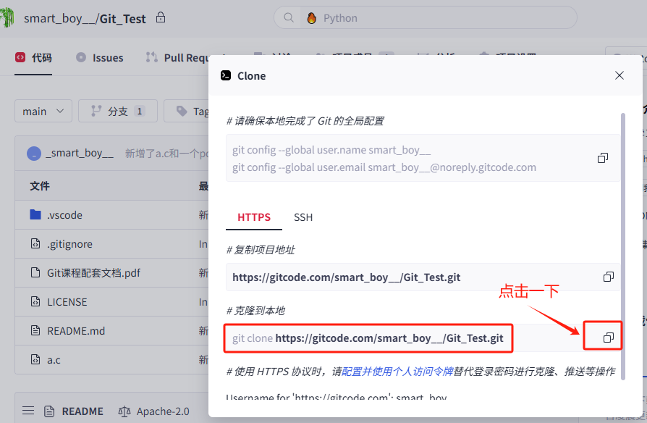647x423 pixels.
Task: Copy the git config commands
Action: (x=602, y=158)
